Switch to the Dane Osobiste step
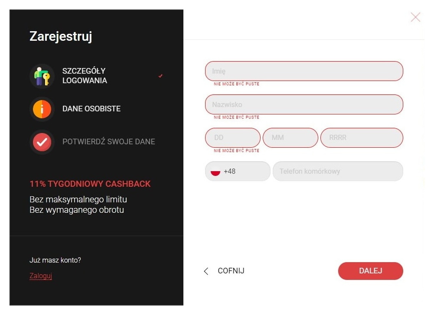 (91, 109)
